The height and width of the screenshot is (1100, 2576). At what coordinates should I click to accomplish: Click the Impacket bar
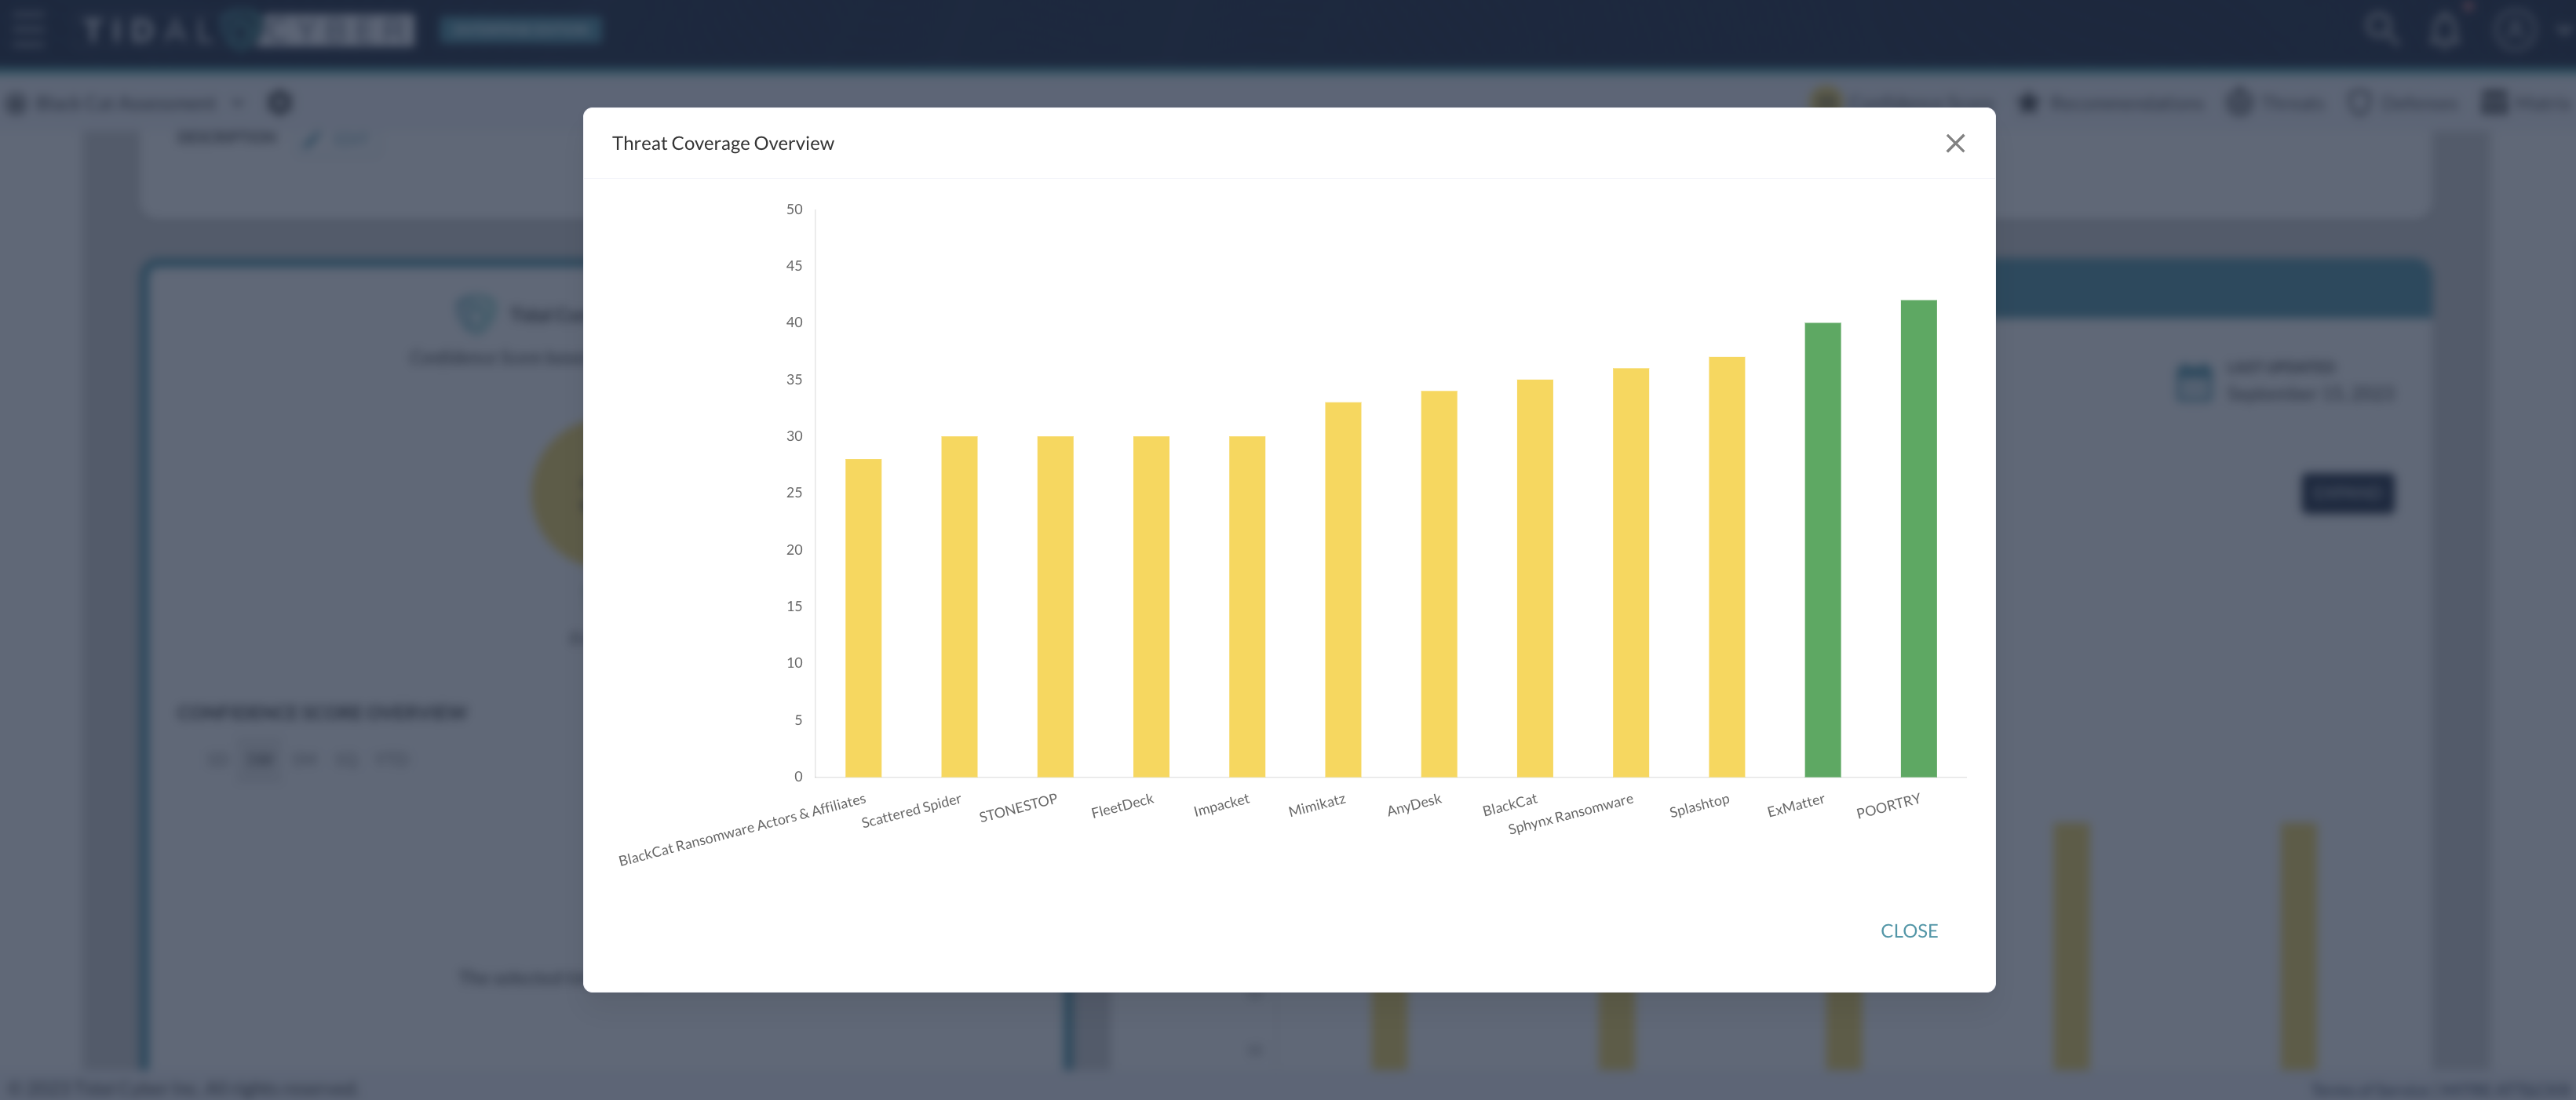1246,607
